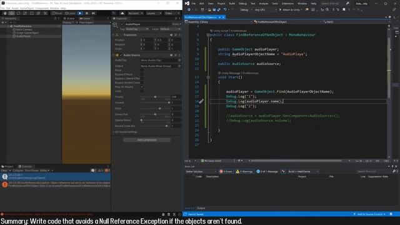This screenshot has height=225, width=400.
Task: Select the Scale tool in Unity toolbar
Action: tap(25, 13)
